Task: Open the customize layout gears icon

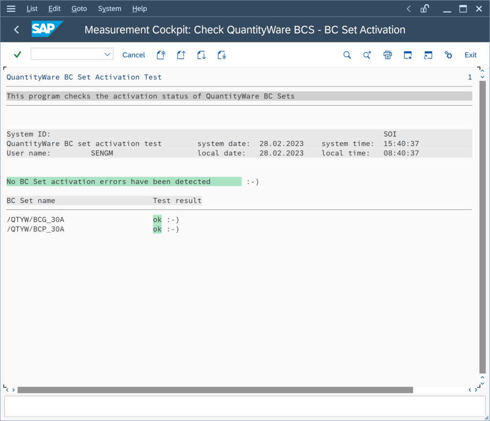Action: point(448,55)
